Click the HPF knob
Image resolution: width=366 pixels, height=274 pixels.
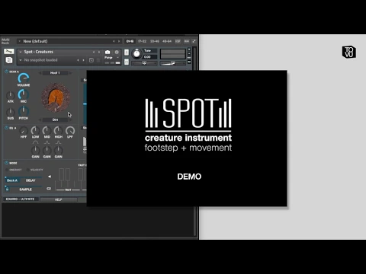click(24, 131)
